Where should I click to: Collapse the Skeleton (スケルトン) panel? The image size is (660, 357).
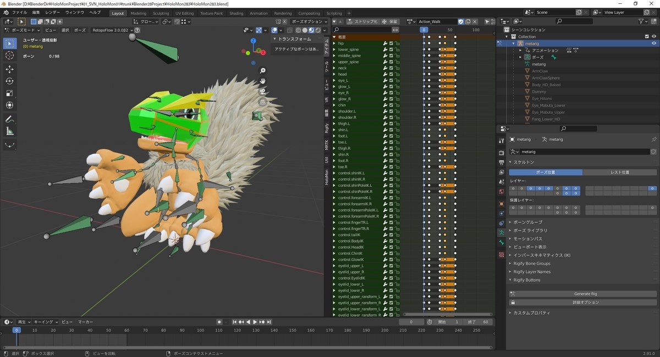(524, 162)
